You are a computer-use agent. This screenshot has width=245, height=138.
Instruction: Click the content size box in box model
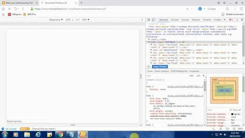[x=224, y=90]
